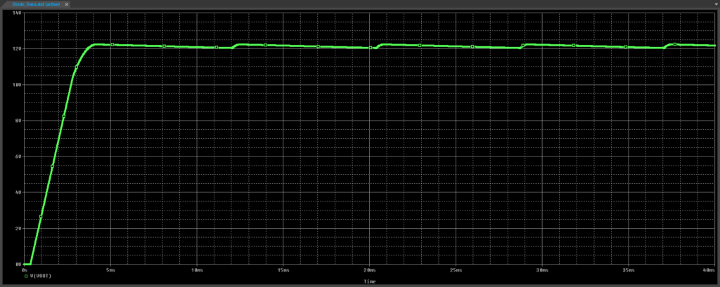Click the 0s x-axis label
This screenshot has height=287, width=720.
point(25,270)
